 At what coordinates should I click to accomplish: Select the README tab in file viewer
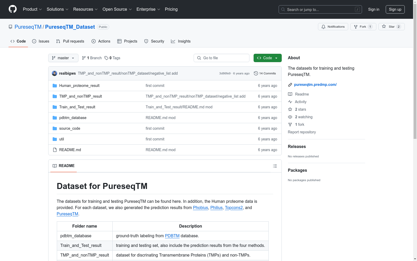(64, 166)
